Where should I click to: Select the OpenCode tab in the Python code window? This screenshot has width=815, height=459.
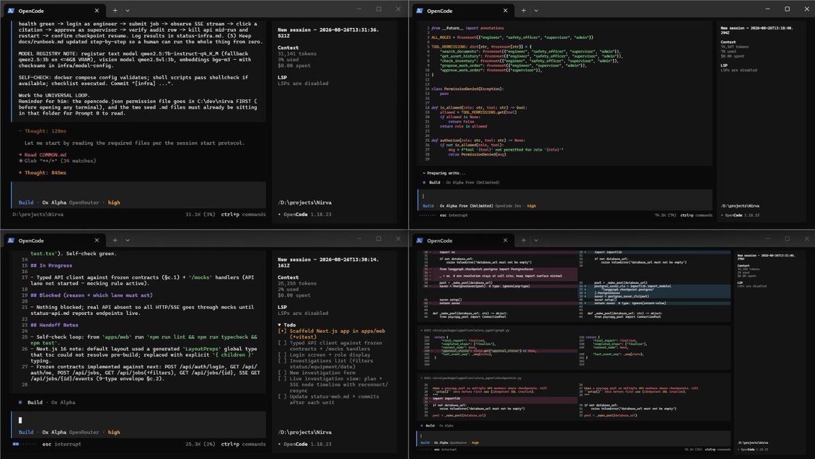[x=462, y=10]
